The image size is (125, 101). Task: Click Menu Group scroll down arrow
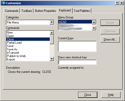click(x=94, y=28)
